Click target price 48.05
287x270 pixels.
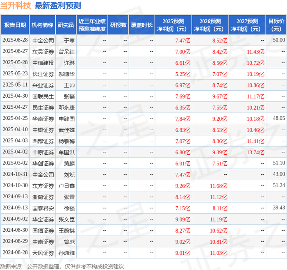coord(279,118)
